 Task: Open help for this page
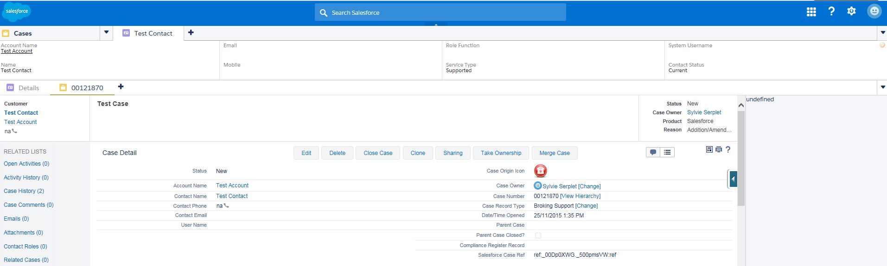(x=728, y=149)
